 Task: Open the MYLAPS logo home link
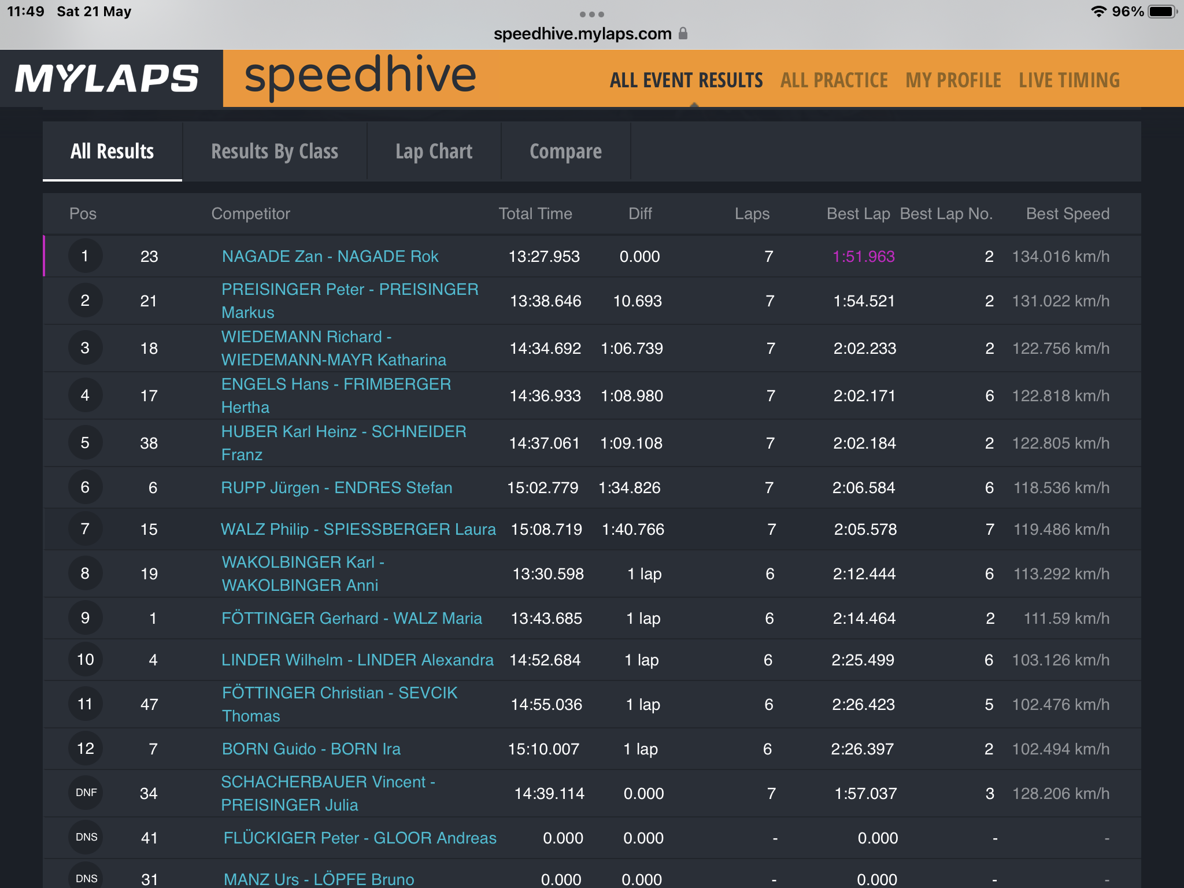coord(107,78)
